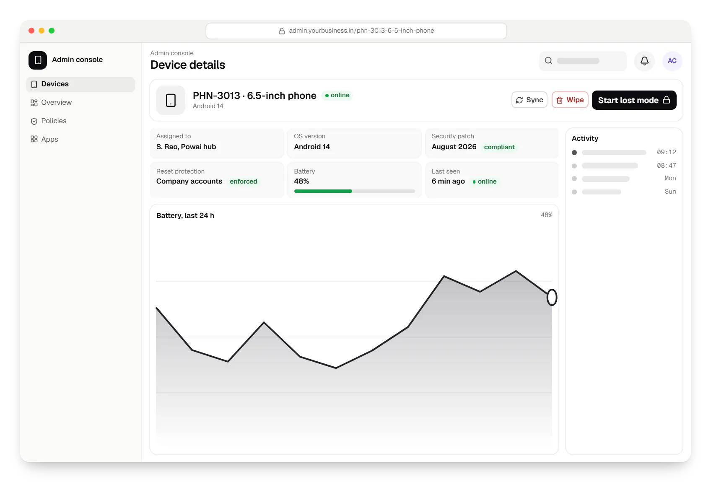Open the notifications bell
The image size is (711, 482).
coord(644,61)
